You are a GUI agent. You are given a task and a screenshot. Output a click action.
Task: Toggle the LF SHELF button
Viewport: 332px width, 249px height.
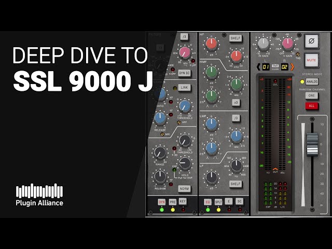tap(236, 184)
